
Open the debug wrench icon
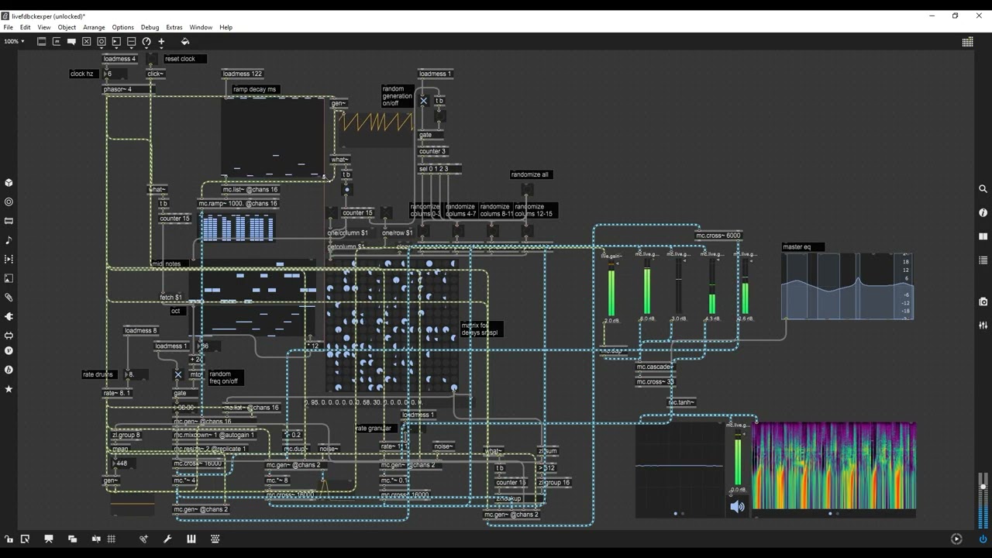[x=167, y=539]
